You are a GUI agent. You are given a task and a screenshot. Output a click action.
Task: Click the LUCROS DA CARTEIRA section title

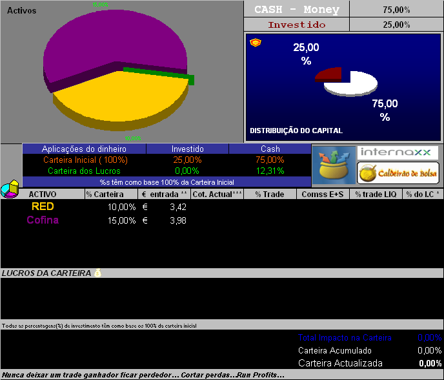click(46, 273)
